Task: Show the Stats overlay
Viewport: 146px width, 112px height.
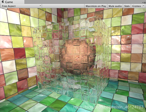Action: point(127,6)
